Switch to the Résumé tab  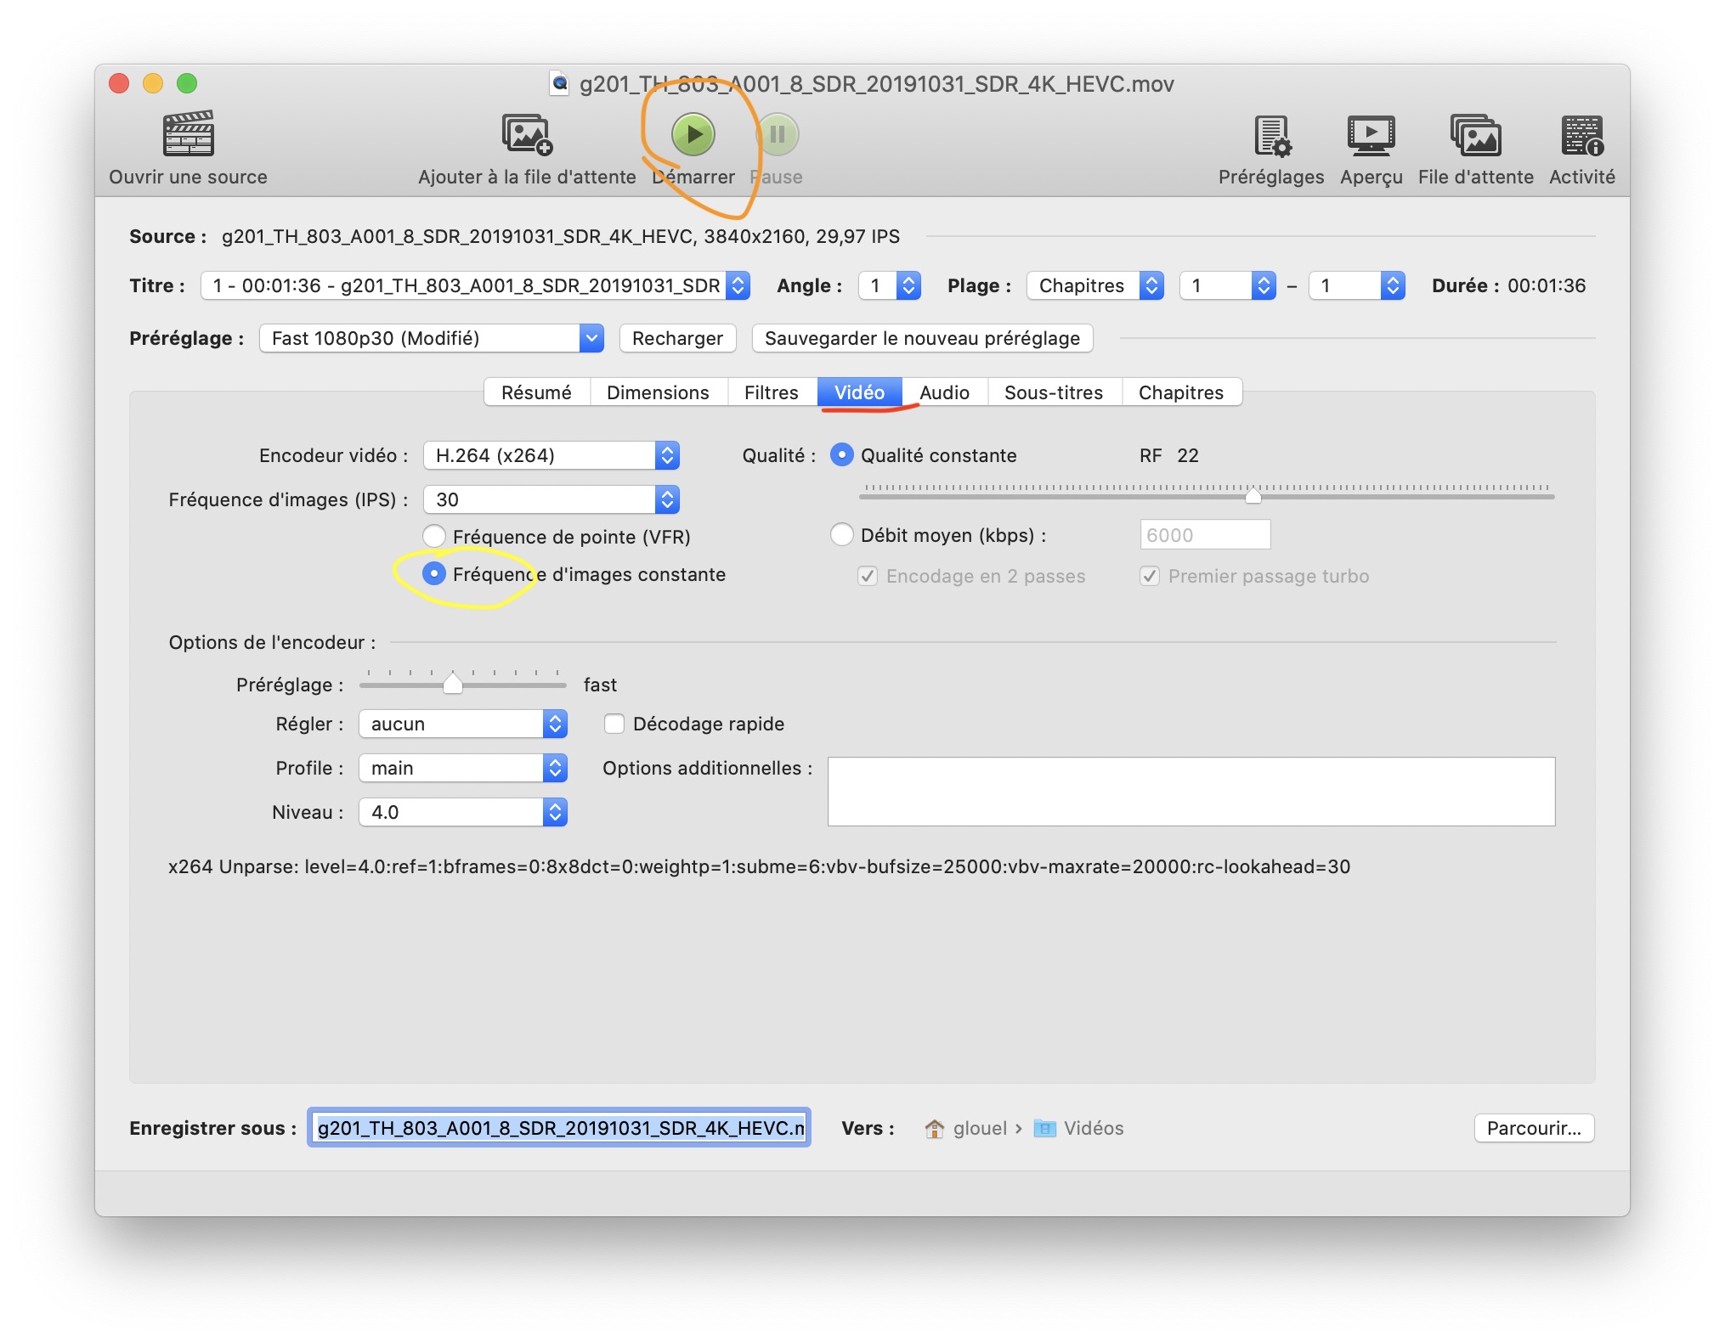coord(536,392)
